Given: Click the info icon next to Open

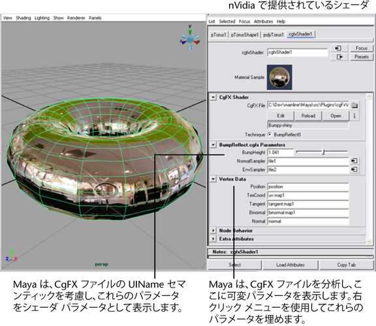Looking at the screenshot, I should tap(354, 116).
